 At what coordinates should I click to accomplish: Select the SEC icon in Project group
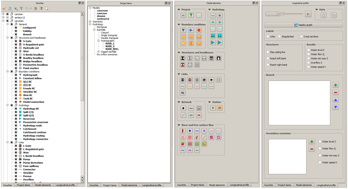click(x=183, y=15)
